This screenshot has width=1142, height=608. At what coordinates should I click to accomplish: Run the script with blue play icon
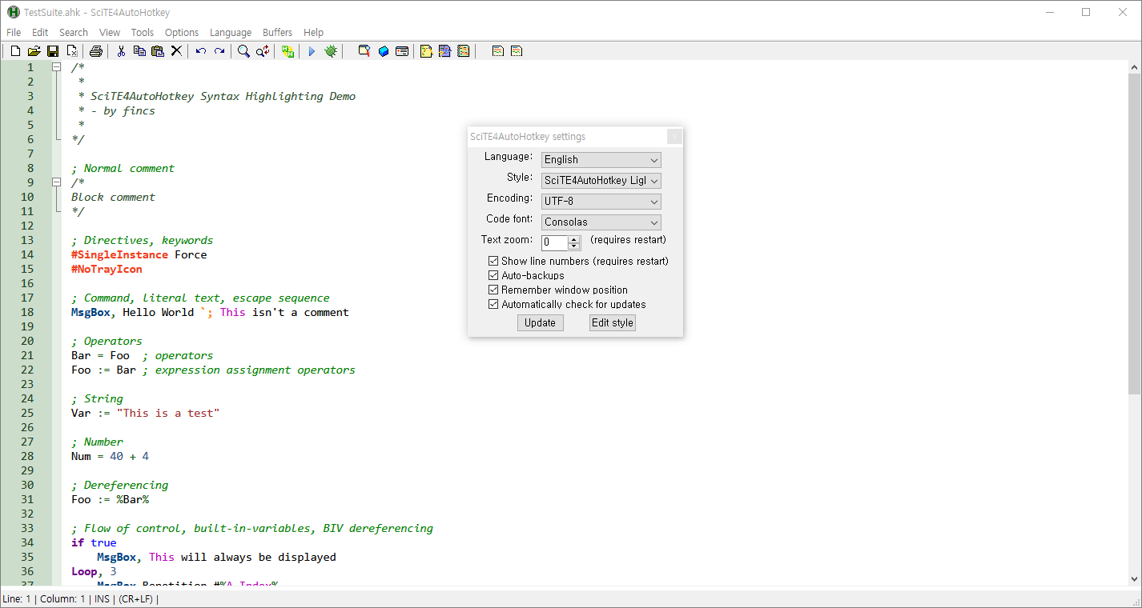(x=312, y=51)
